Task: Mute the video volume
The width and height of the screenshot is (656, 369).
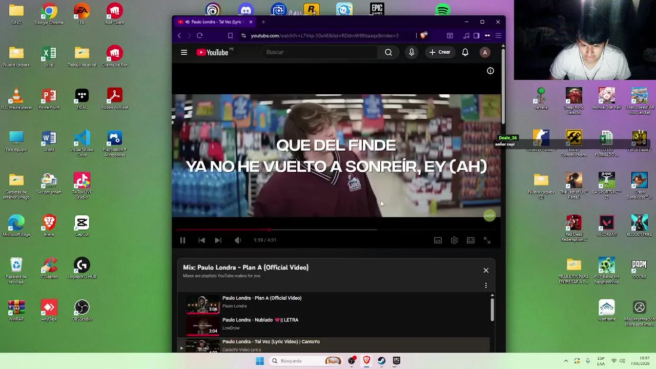Action: [238, 240]
